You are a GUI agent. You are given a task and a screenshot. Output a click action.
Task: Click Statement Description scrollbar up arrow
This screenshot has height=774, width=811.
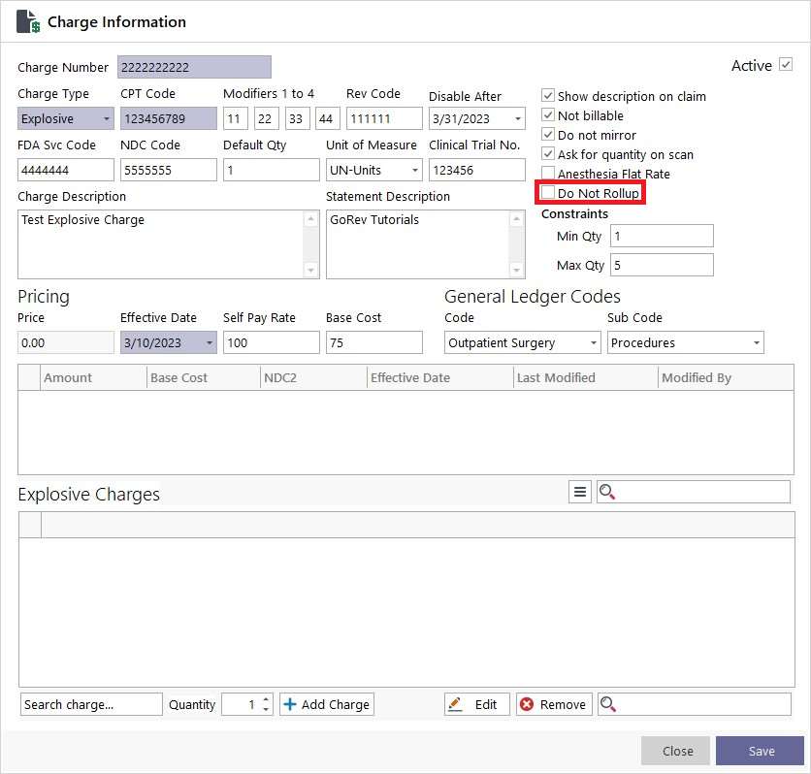point(516,218)
